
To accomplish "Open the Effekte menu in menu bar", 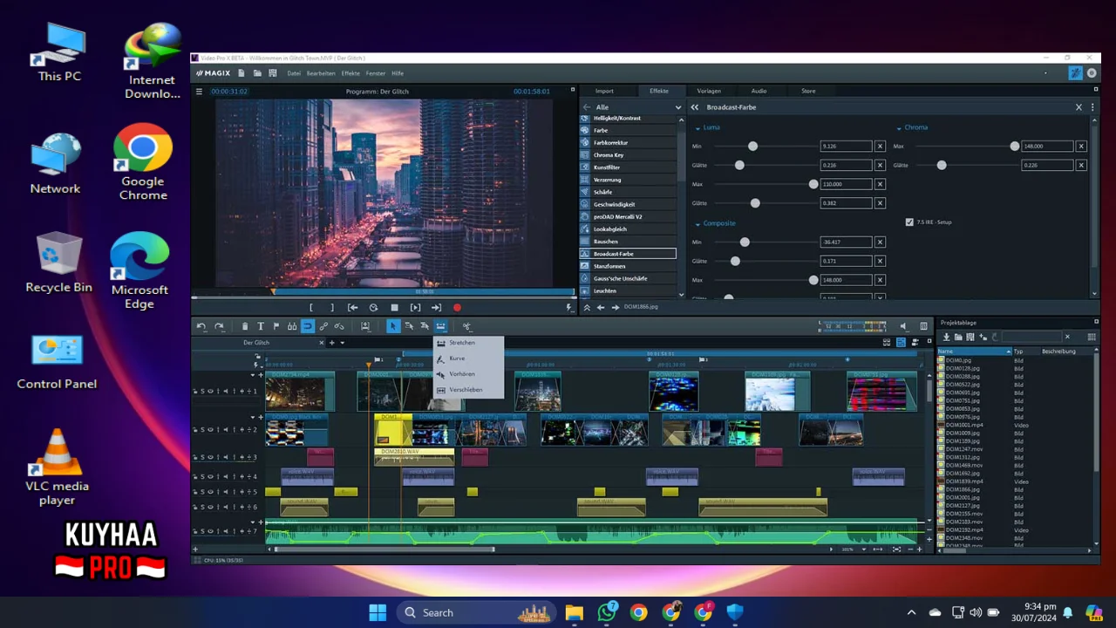I will pyautogui.click(x=350, y=73).
